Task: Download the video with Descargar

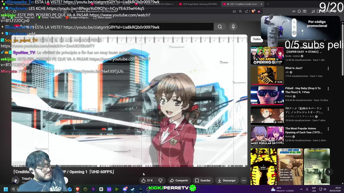Action: (x=227, y=180)
